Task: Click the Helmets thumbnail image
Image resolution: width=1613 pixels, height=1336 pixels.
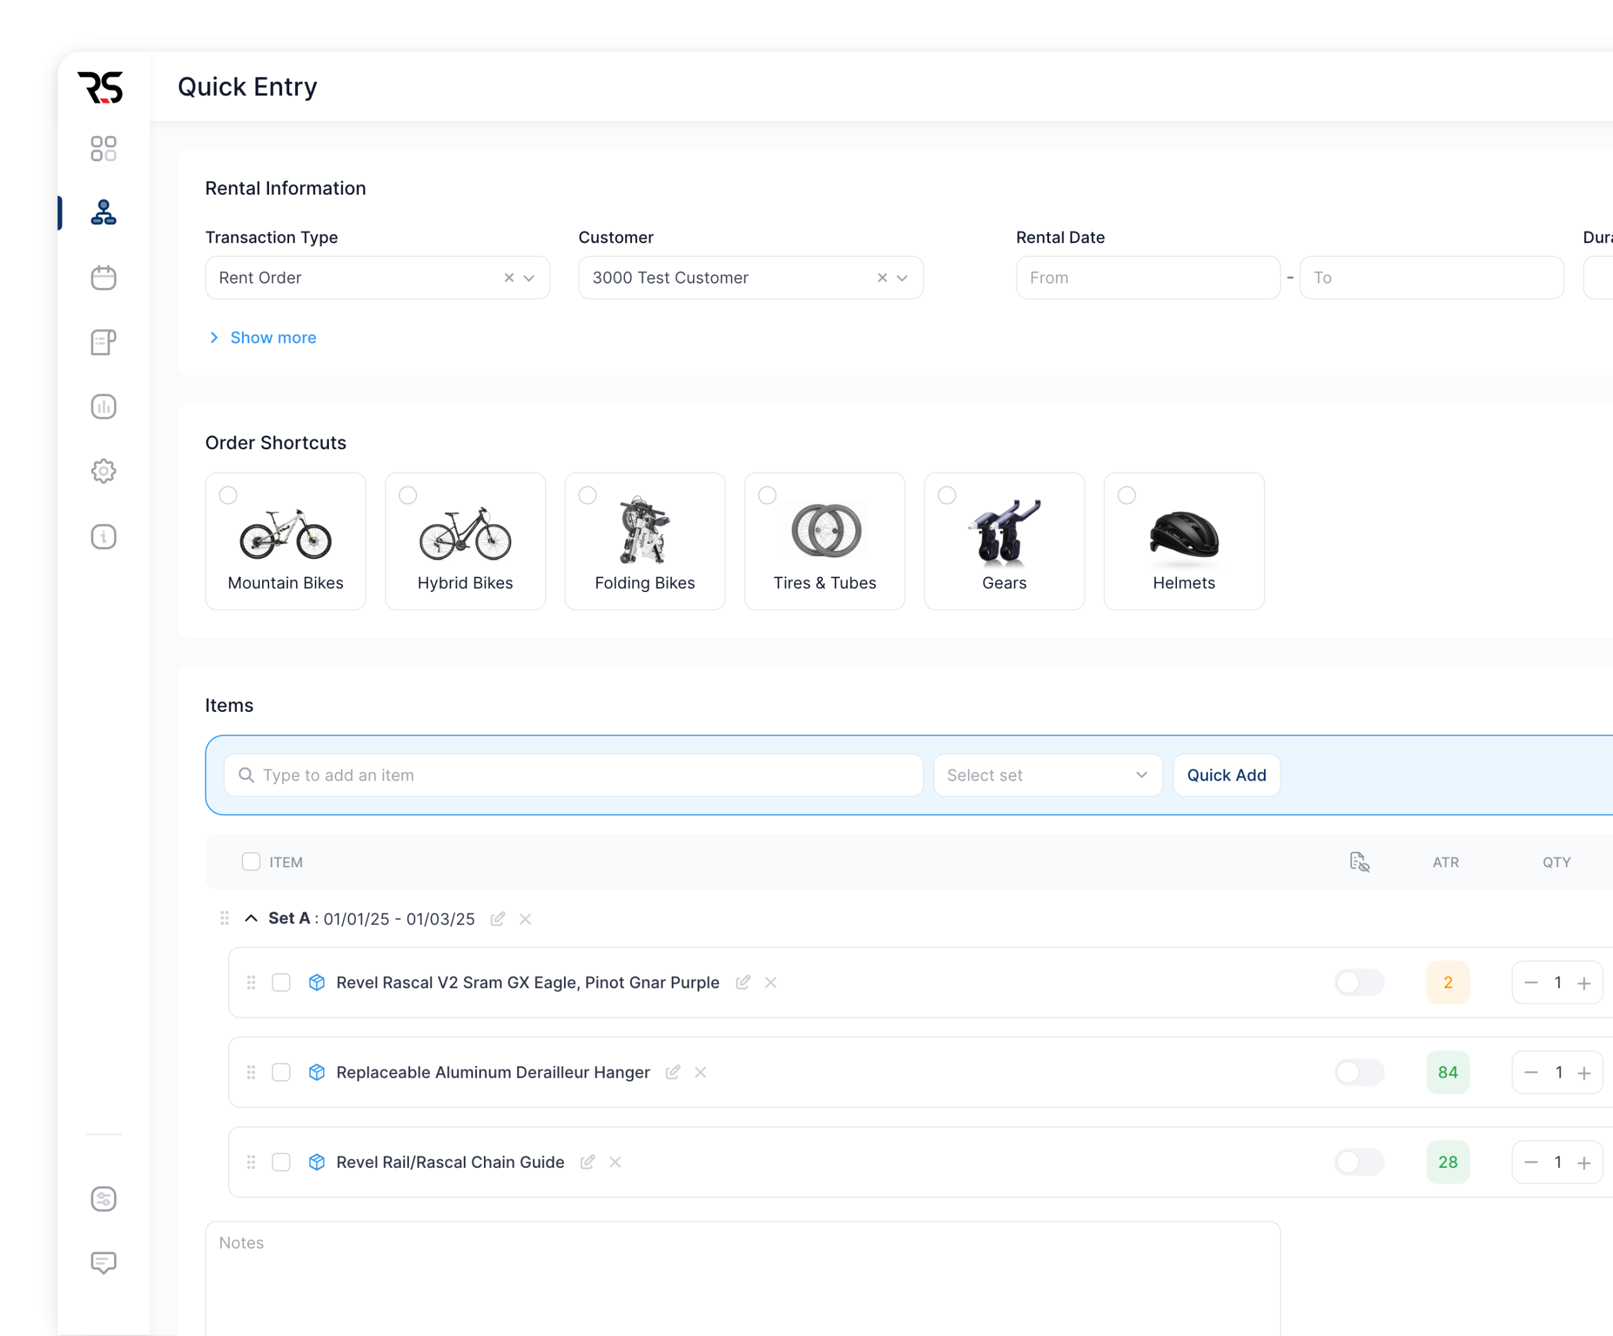Action: 1184,534
